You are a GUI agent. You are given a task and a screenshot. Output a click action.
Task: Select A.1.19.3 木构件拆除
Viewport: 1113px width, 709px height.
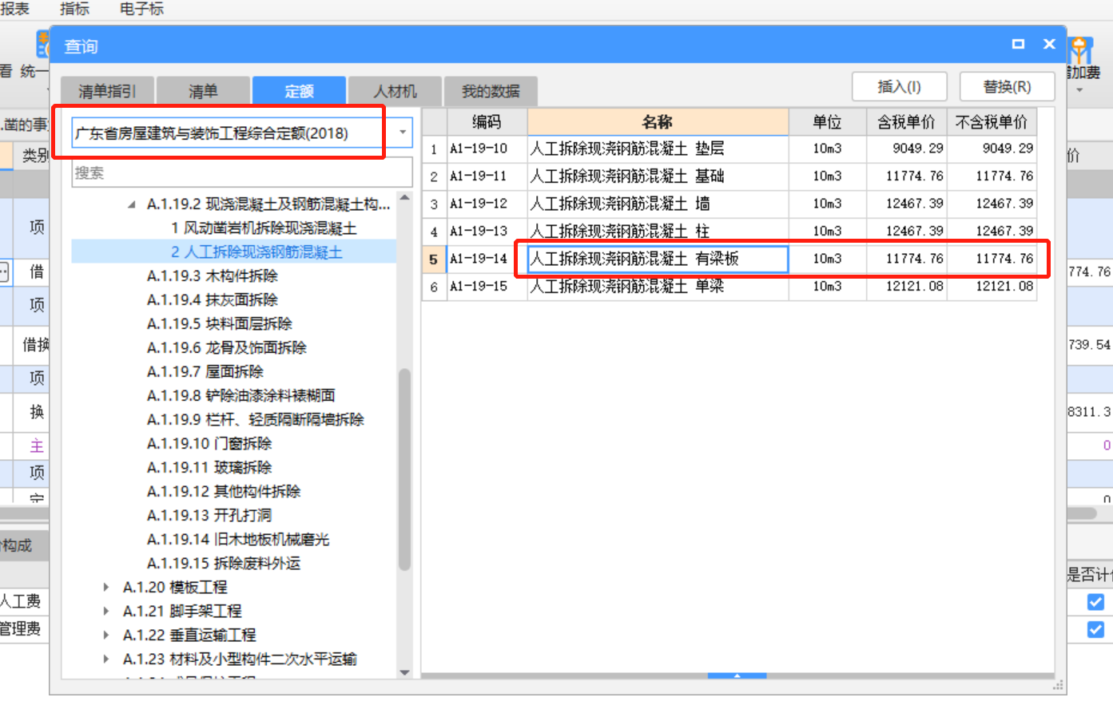click(213, 276)
